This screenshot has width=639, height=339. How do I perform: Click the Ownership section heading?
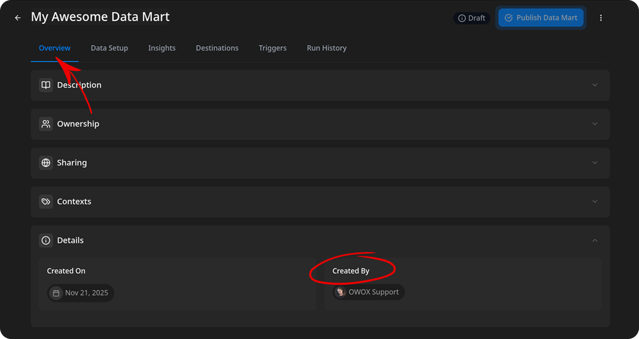click(x=78, y=124)
